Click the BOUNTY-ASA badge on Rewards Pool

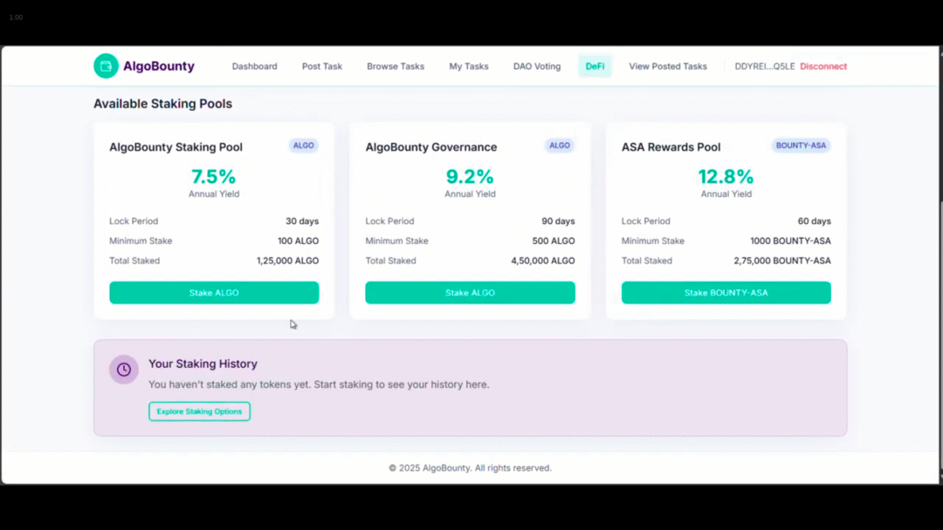click(801, 146)
